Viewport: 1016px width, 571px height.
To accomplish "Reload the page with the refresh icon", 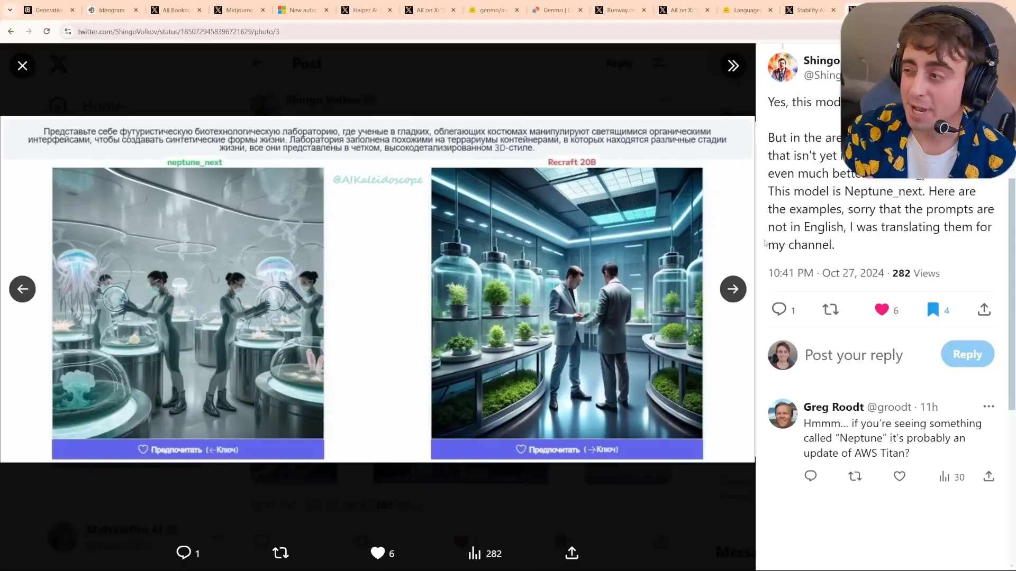I will tap(47, 31).
